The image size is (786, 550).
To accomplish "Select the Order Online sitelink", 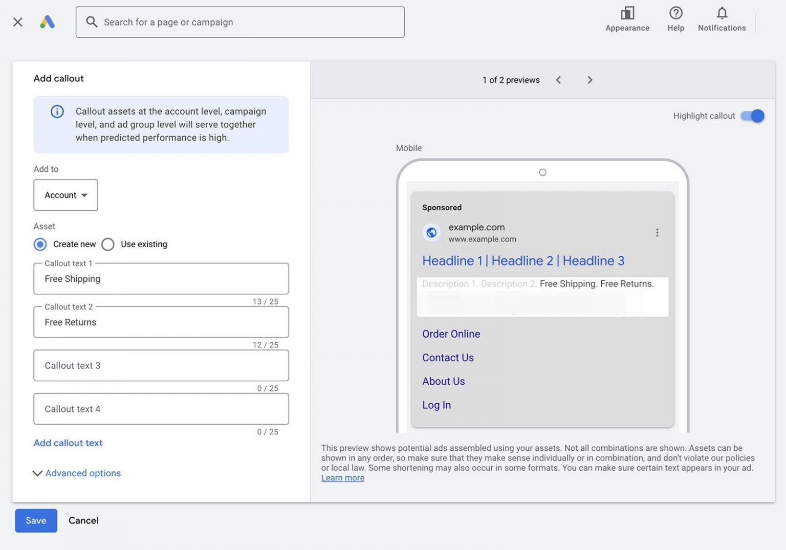I will [x=451, y=334].
